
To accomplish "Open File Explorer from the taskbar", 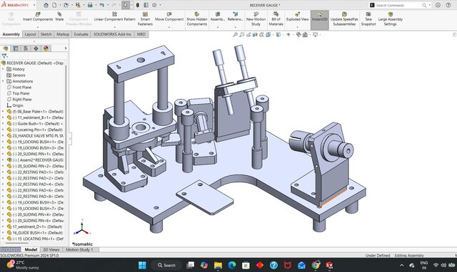I will pyautogui.click(x=218, y=265).
